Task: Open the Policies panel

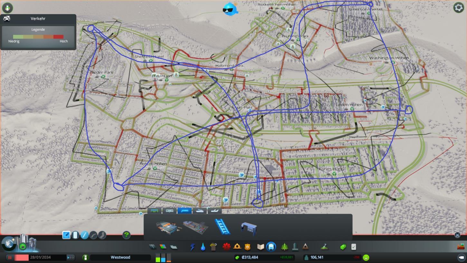Action: tap(354, 247)
